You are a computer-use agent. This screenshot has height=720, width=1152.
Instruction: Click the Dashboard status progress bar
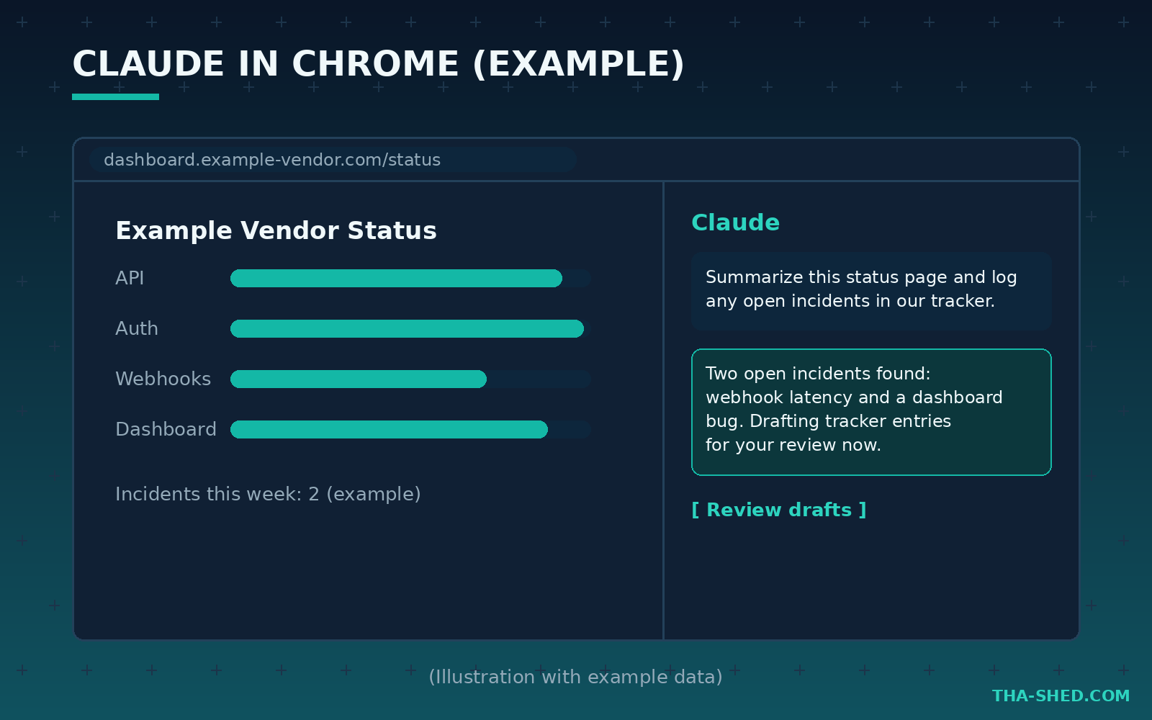tap(410, 429)
